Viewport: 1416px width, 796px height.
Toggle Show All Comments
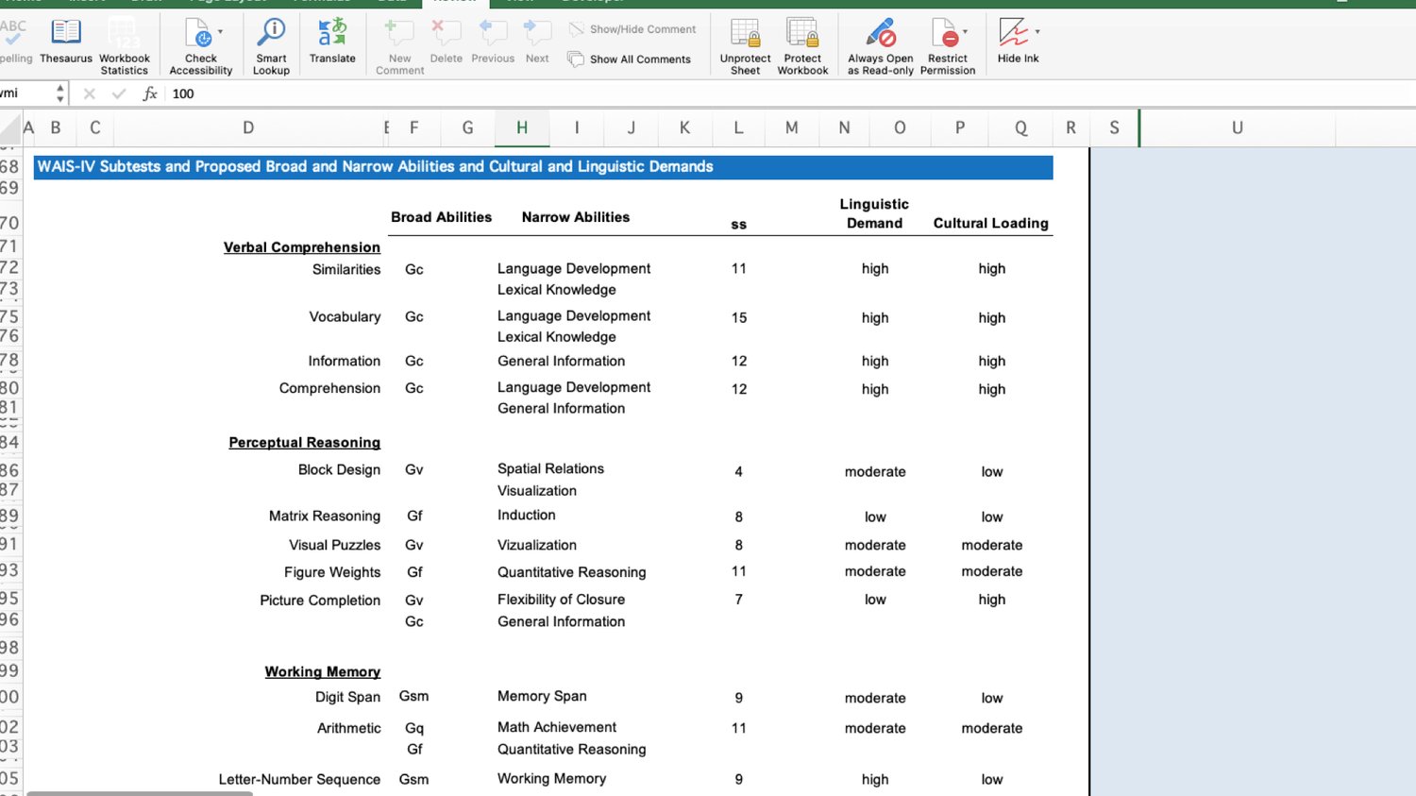click(630, 59)
